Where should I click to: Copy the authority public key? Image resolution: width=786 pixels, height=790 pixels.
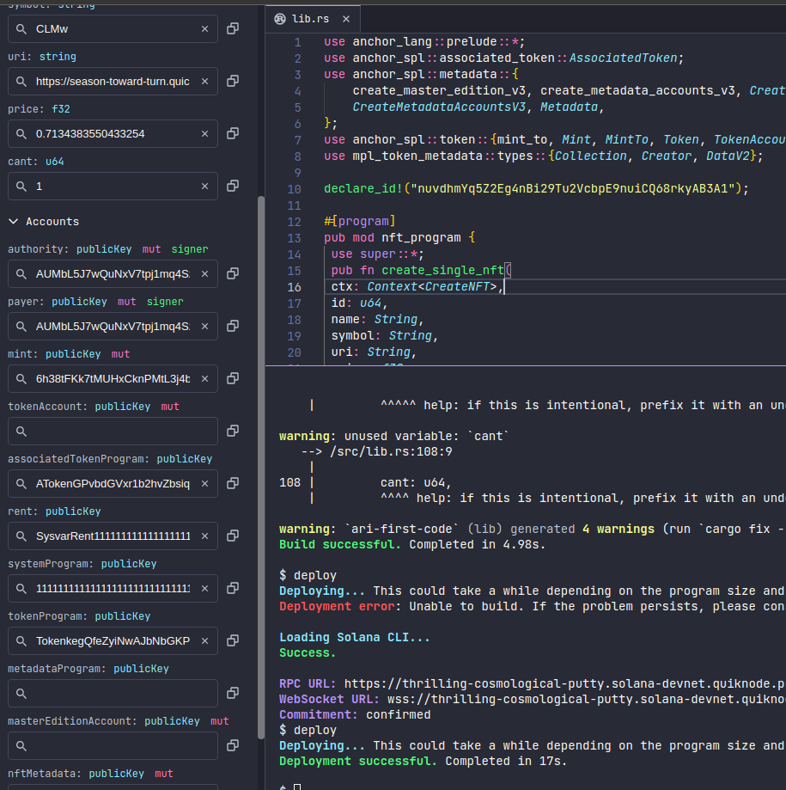(233, 274)
